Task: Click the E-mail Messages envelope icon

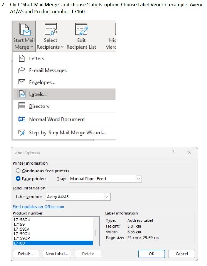Action: [x=22, y=70]
